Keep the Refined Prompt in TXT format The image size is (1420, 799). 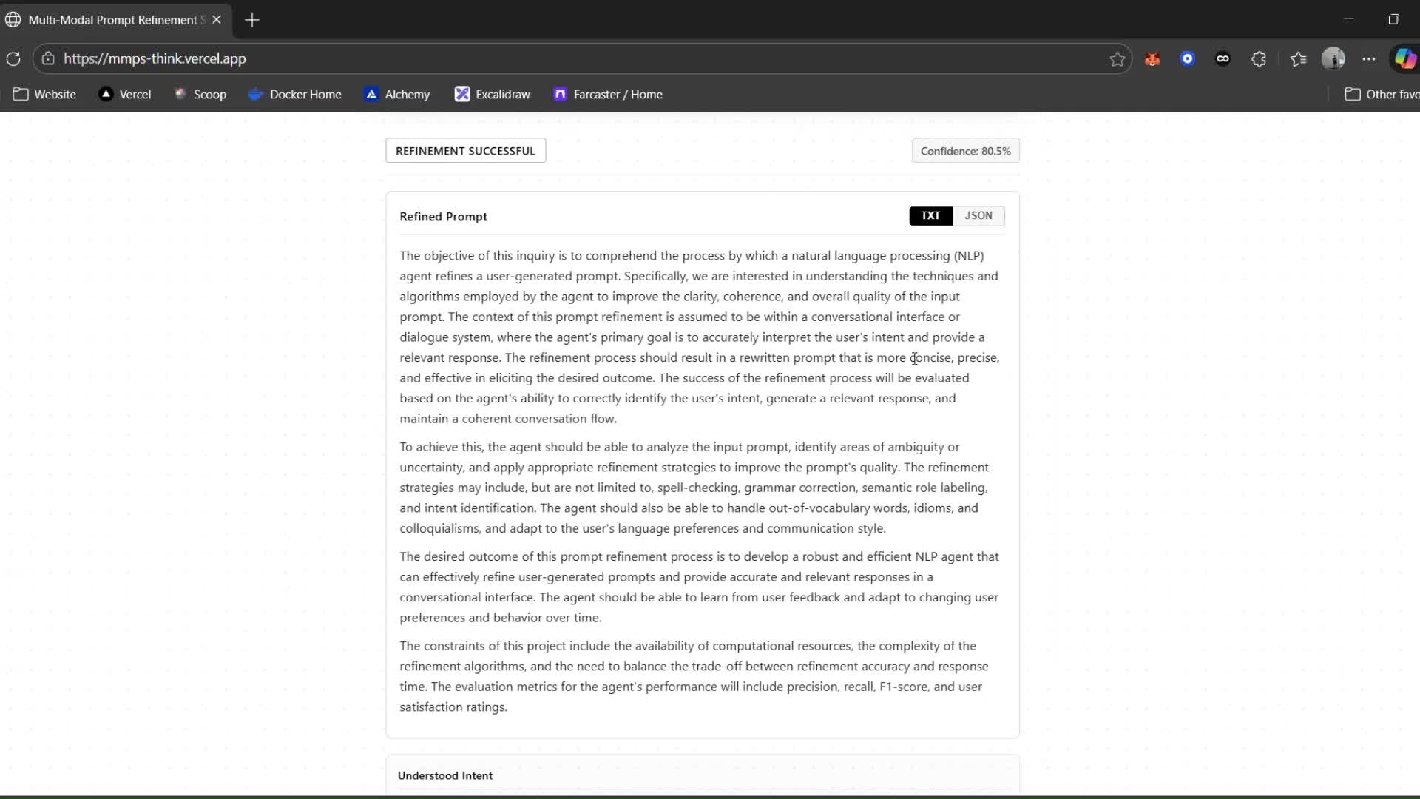click(x=930, y=215)
